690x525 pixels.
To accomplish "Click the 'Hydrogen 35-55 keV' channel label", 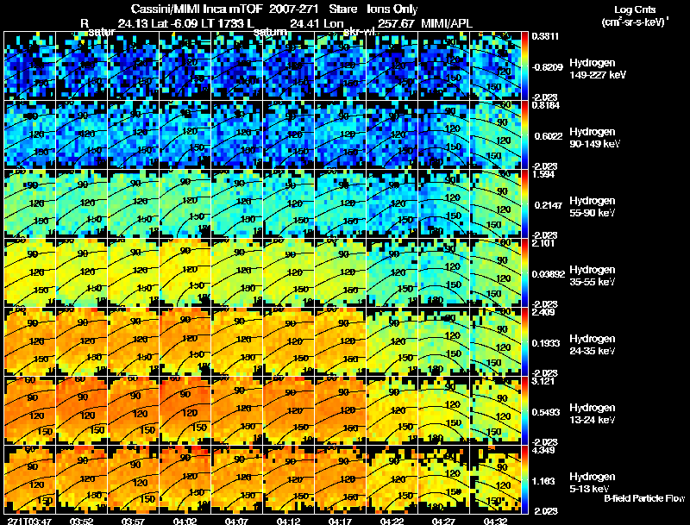I will point(593,276).
